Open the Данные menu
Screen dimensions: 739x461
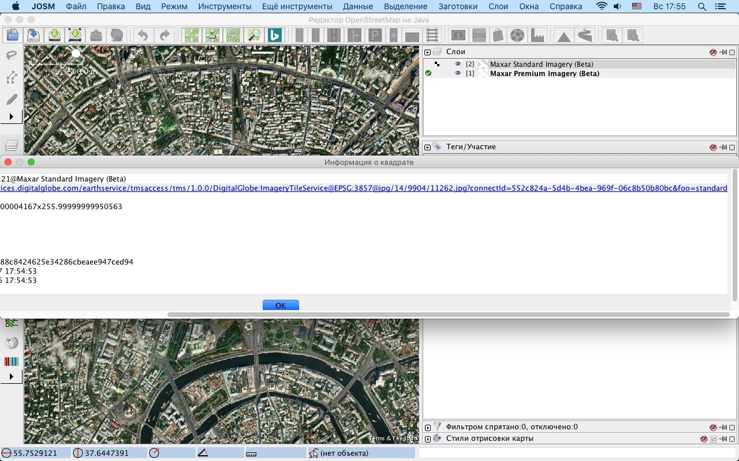(357, 7)
